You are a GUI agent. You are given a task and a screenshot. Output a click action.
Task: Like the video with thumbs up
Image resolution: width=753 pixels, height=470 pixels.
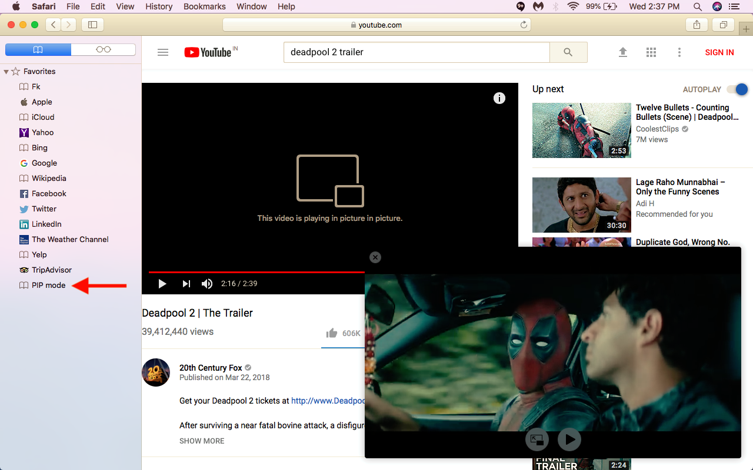click(x=332, y=333)
